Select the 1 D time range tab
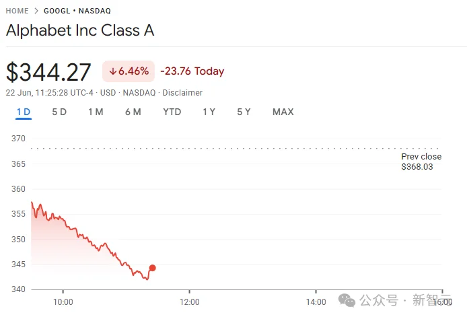This screenshot has width=467, height=319. pos(24,112)
